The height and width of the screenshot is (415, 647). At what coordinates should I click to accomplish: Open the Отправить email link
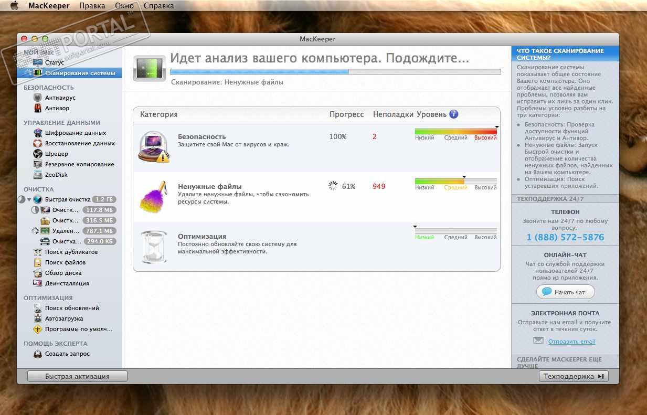(x=571, y=342)
